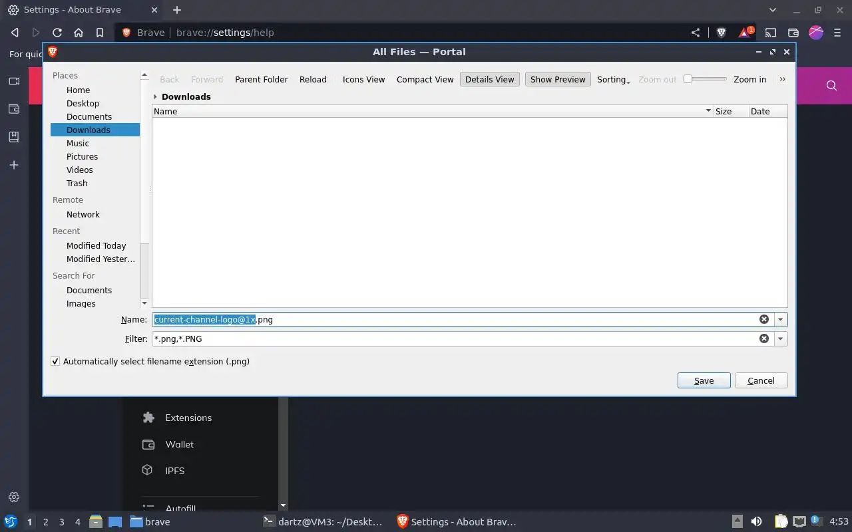Click the Brave Shields icon in the toolbar

(x=721, y=33)
